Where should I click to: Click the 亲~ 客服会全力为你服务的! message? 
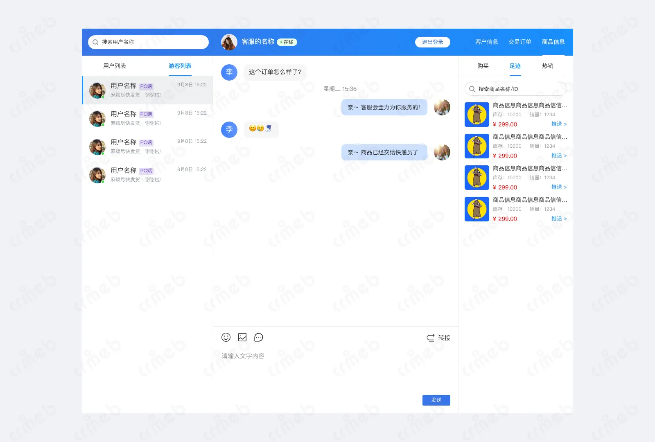point(384,107)
